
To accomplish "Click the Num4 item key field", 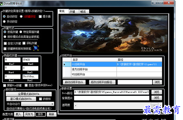I will pos(13,68).
